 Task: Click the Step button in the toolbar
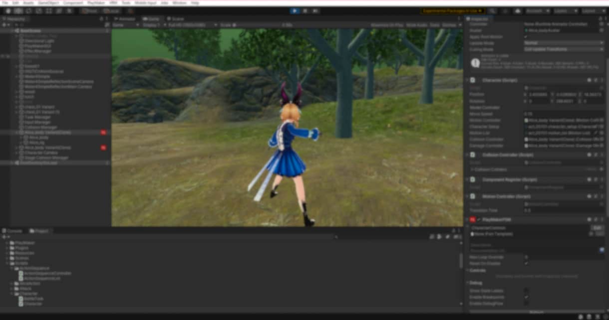click(x=315, y=10)
